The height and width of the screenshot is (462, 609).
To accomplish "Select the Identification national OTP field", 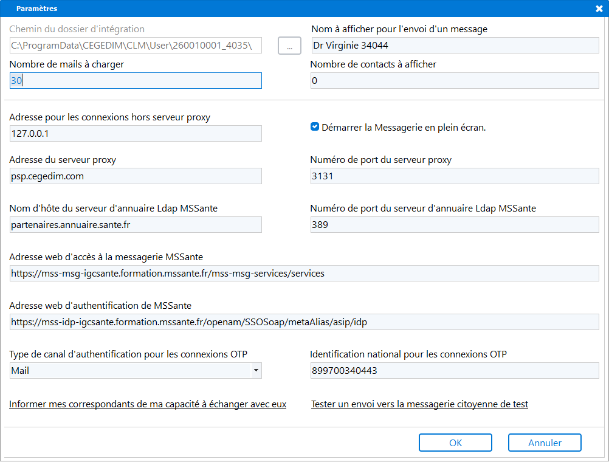I will coord(455,370).
